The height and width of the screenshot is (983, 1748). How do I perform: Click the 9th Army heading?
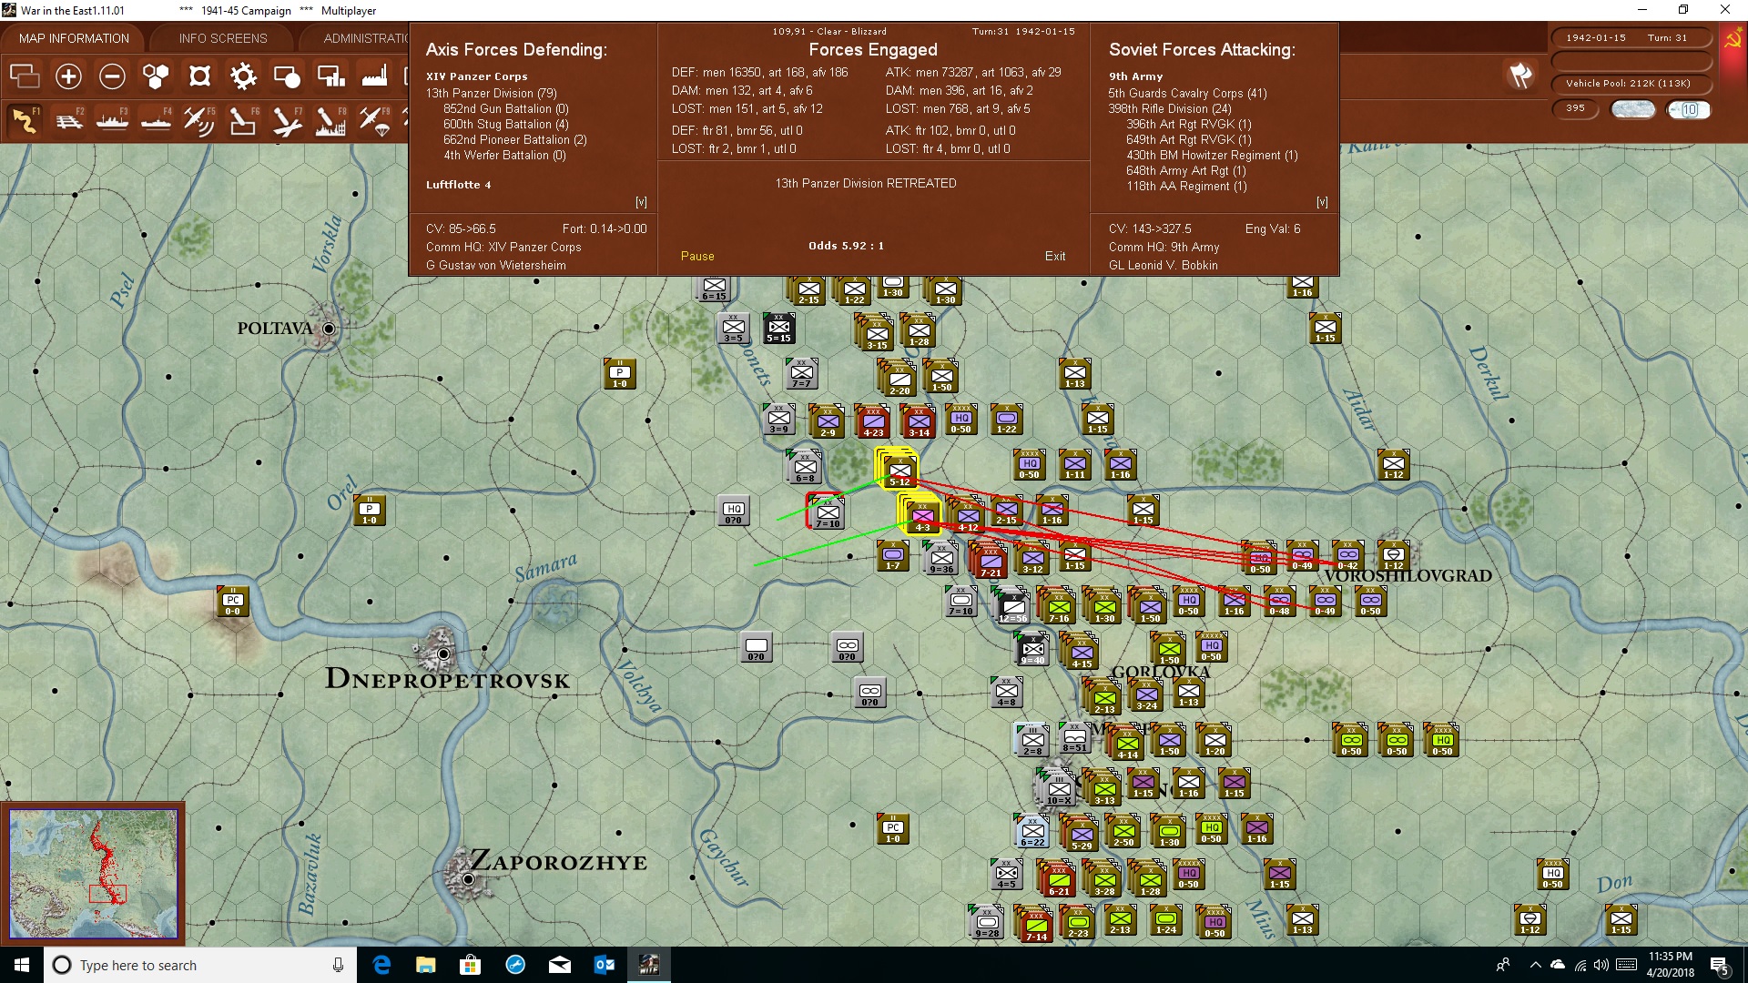(1135, 76)
